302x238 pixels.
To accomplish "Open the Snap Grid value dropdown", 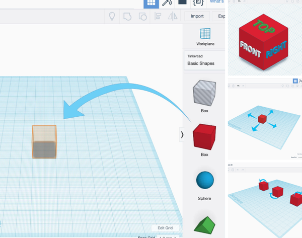I will coord(168,236).
